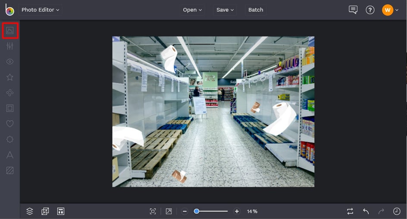
Task: Click the flatten layers icon
Action: click(x=45, y=211)
